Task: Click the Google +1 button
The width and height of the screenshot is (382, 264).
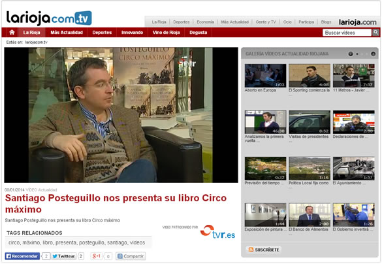Action: [97, 256]
